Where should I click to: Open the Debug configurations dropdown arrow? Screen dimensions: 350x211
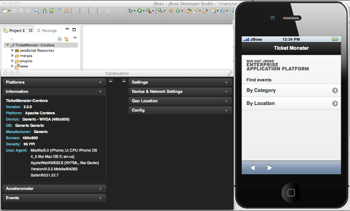134,11
